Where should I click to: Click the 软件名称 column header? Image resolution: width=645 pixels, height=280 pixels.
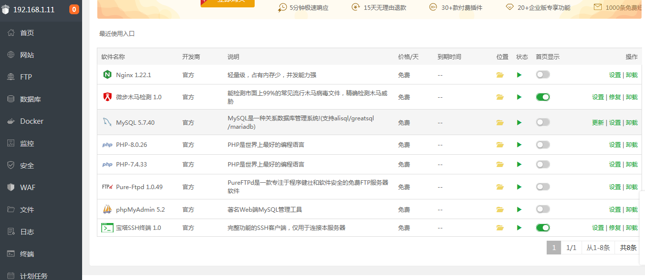tap(113, 57)
